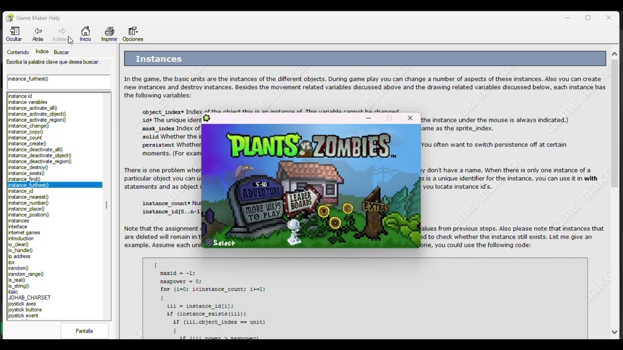
Task: Click the game window's title bar icon
Action: coord(206,118)
